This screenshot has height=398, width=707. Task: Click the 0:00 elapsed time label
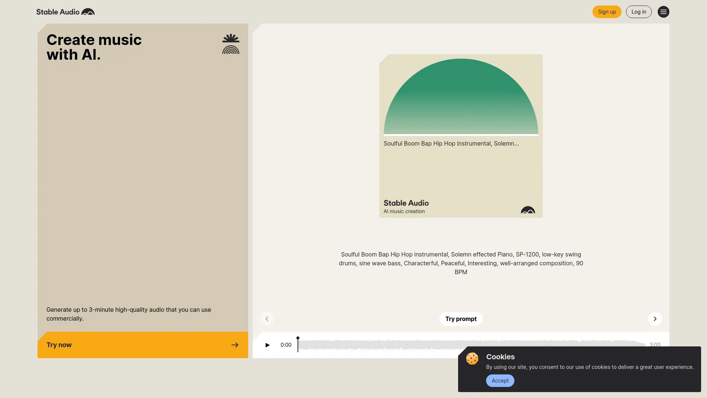pos(286,345)
